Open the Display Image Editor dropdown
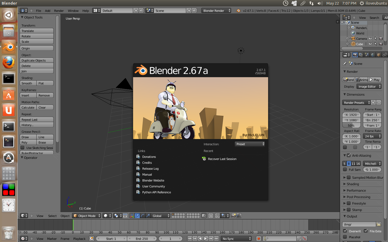This screenshot has height=242, width=388. coord(369,86)
